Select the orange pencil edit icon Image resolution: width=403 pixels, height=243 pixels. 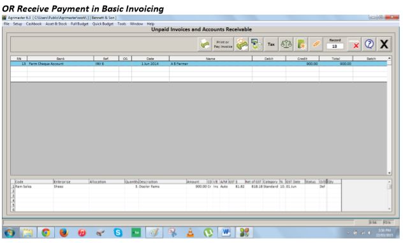coord(316,44)
